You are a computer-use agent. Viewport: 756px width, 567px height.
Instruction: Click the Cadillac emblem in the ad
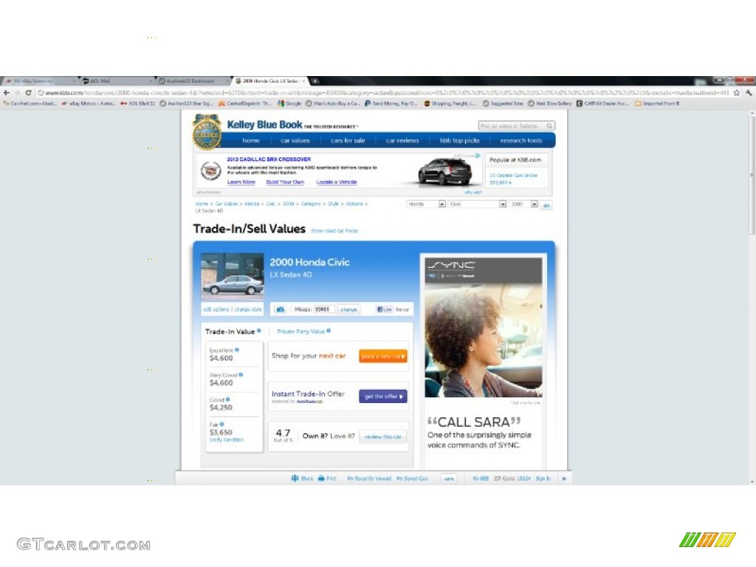pyautogui.click(x=210, y=171)
